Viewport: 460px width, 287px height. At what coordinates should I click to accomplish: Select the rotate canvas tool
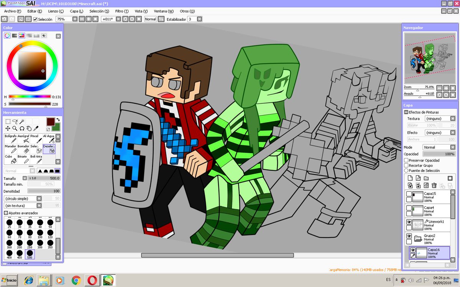22,128
